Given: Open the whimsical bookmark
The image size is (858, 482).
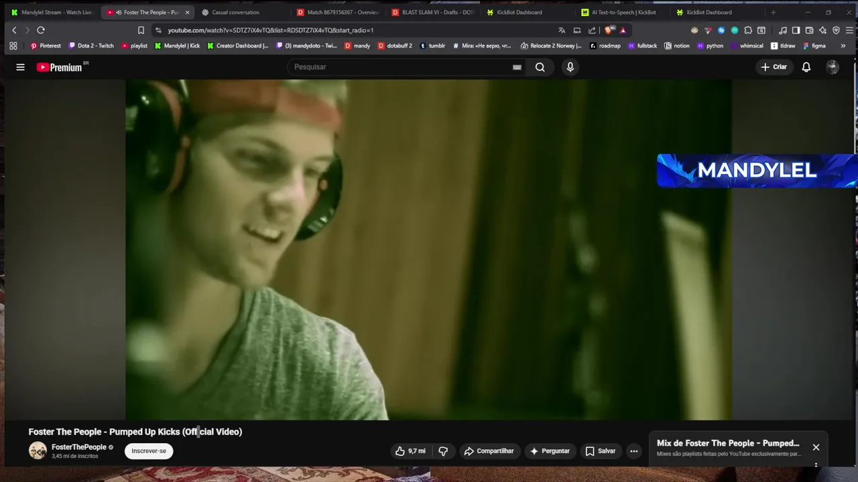Looking at the screenshot, I should point(746,46).
